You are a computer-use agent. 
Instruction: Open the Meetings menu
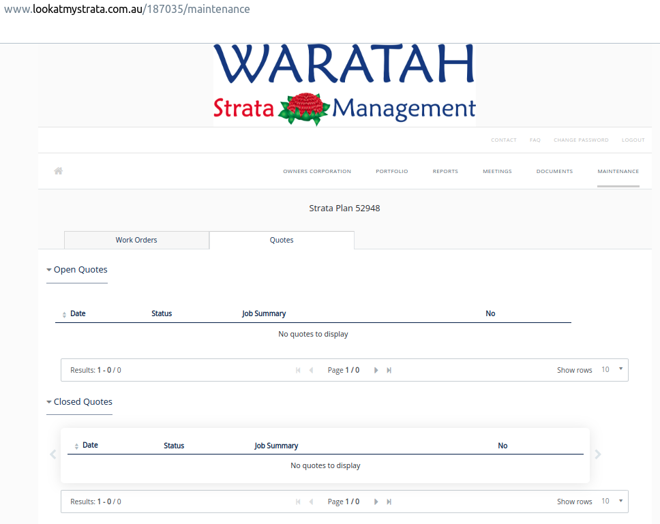coord(497,171)
